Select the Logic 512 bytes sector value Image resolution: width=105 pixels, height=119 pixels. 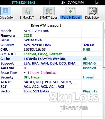[x=36, y=91]
